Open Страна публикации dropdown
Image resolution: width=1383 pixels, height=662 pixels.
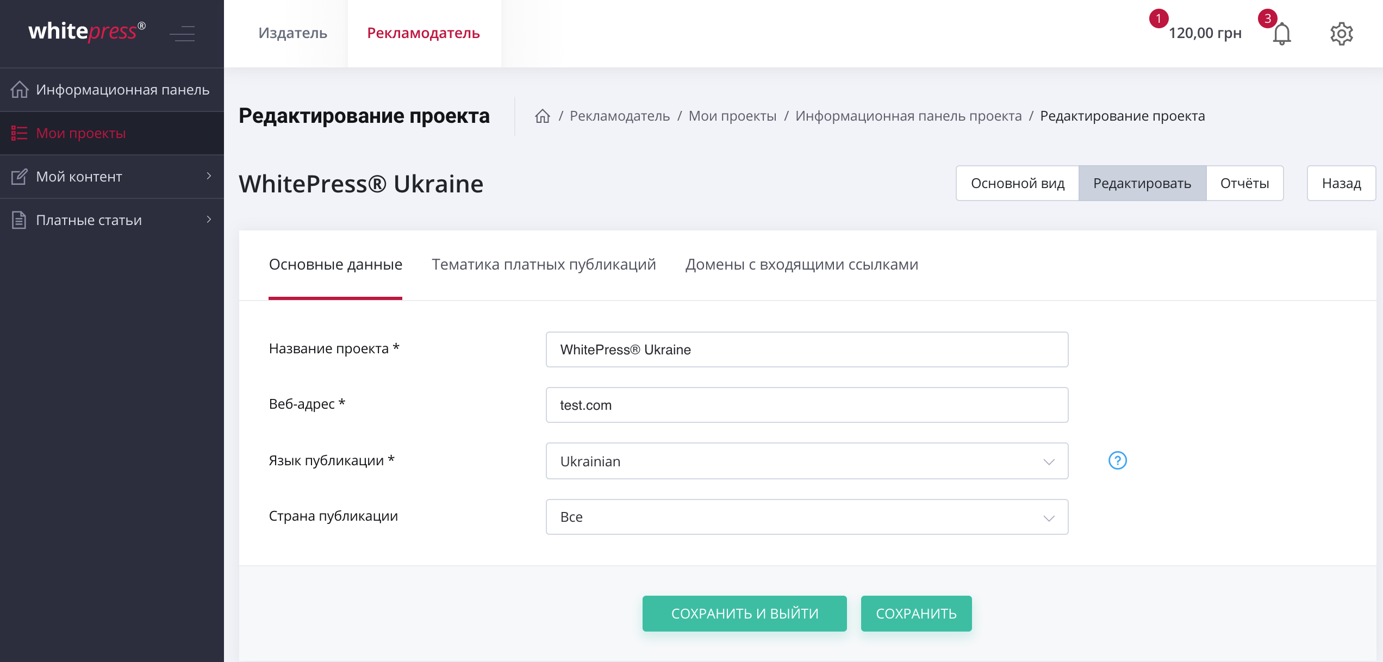(x=807, y=517)
